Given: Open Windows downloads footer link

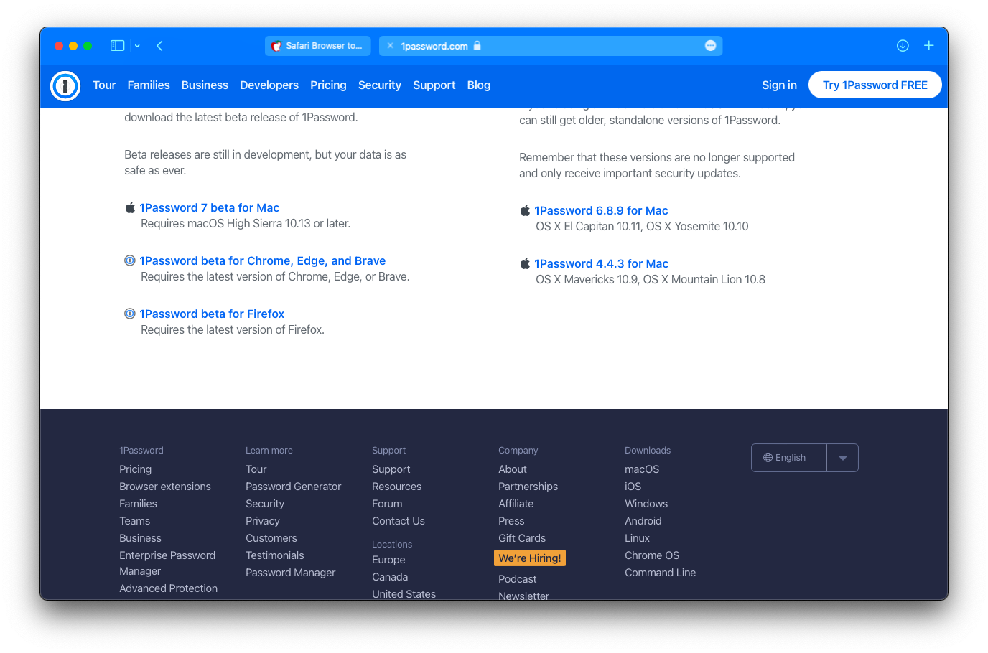Looking at the screenshot, I should click(x=646, y=504).
